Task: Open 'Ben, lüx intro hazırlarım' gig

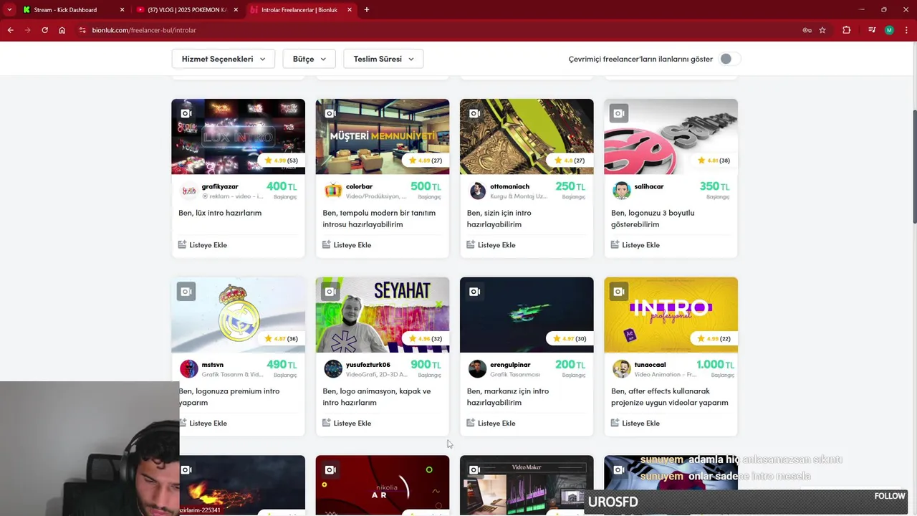Action: 220,213
